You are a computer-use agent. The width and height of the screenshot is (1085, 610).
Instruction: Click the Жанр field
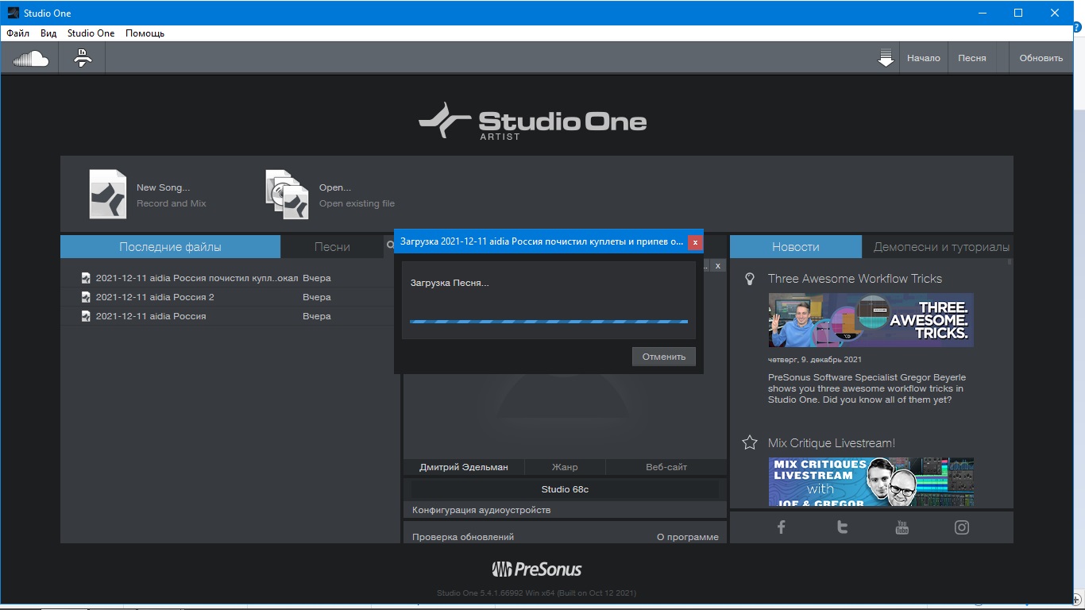click(x=565, y=467)
